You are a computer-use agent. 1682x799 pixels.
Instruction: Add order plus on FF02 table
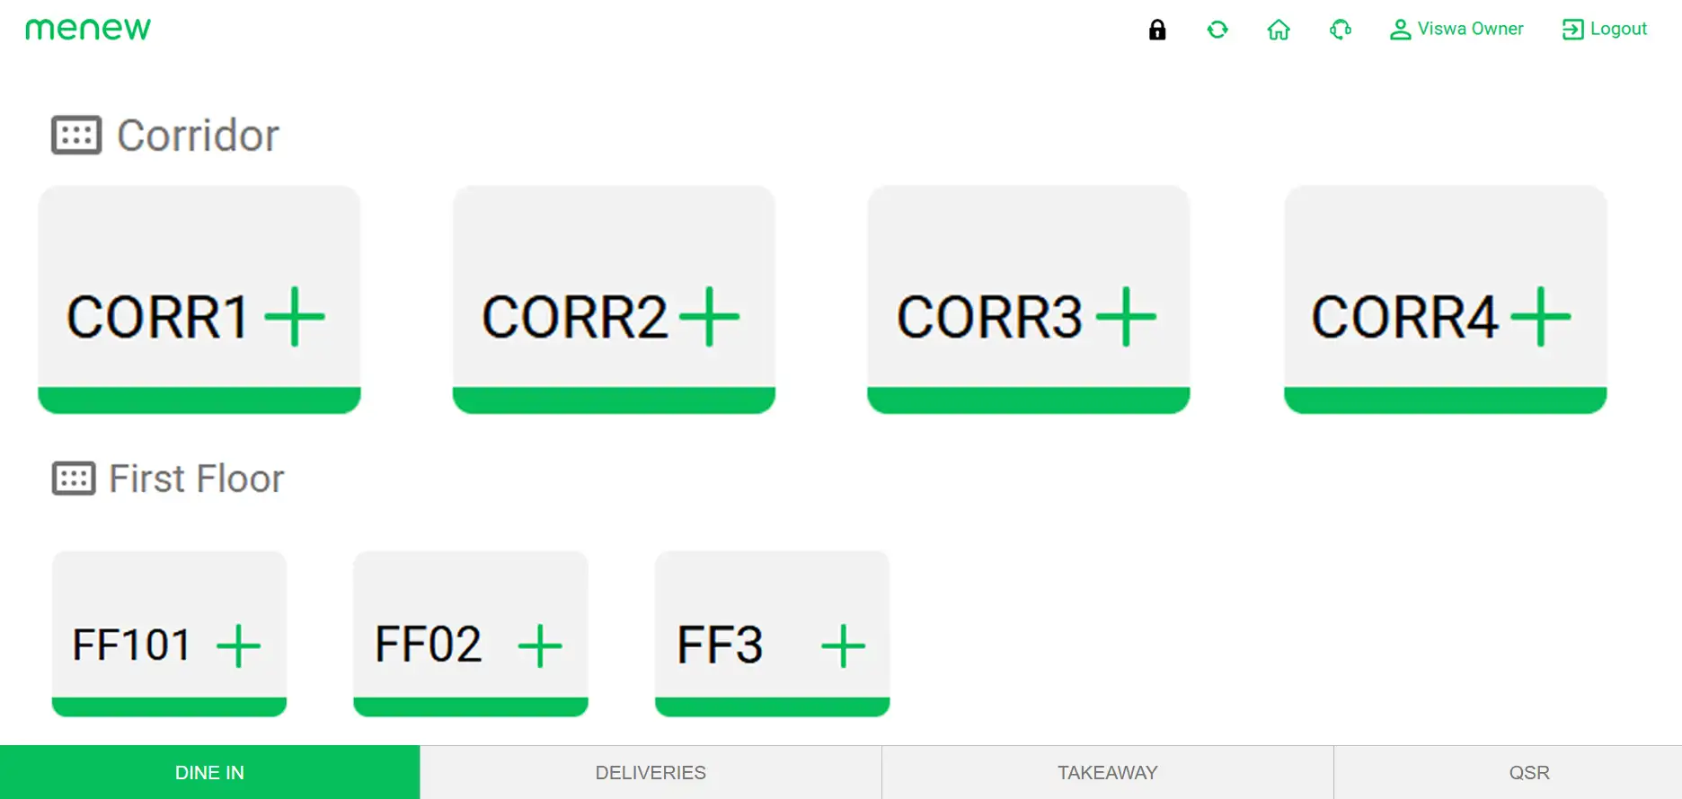[540, 645]
